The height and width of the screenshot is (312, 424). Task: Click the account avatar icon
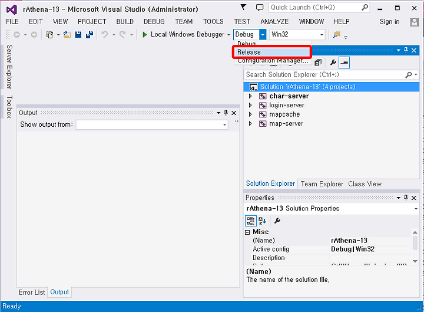[x=414, y=22]
